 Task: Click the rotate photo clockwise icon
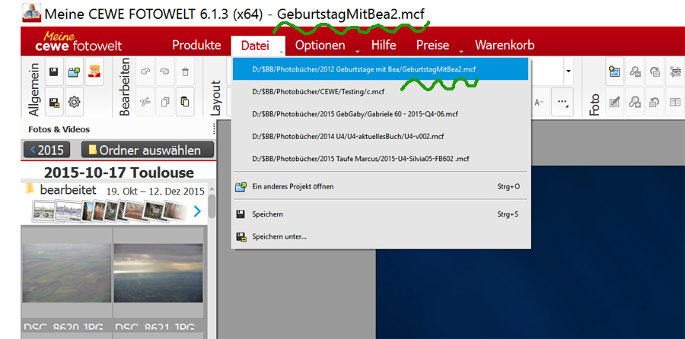tap(655, 71)
